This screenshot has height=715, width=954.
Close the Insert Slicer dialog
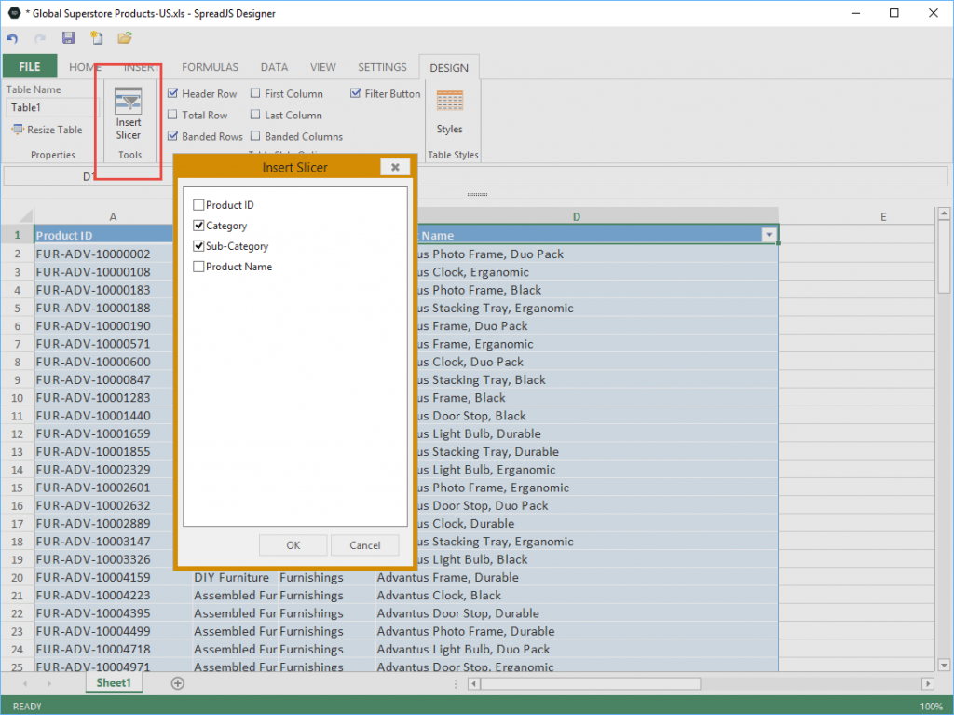click(395, 167)
